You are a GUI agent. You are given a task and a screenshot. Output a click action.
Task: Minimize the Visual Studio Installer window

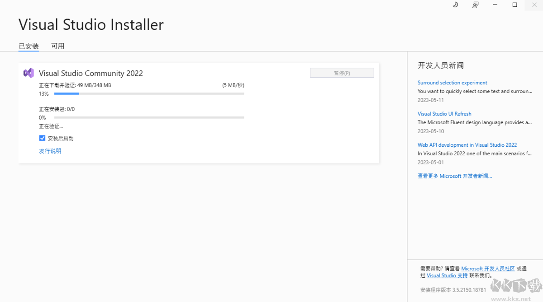(495, 5)
